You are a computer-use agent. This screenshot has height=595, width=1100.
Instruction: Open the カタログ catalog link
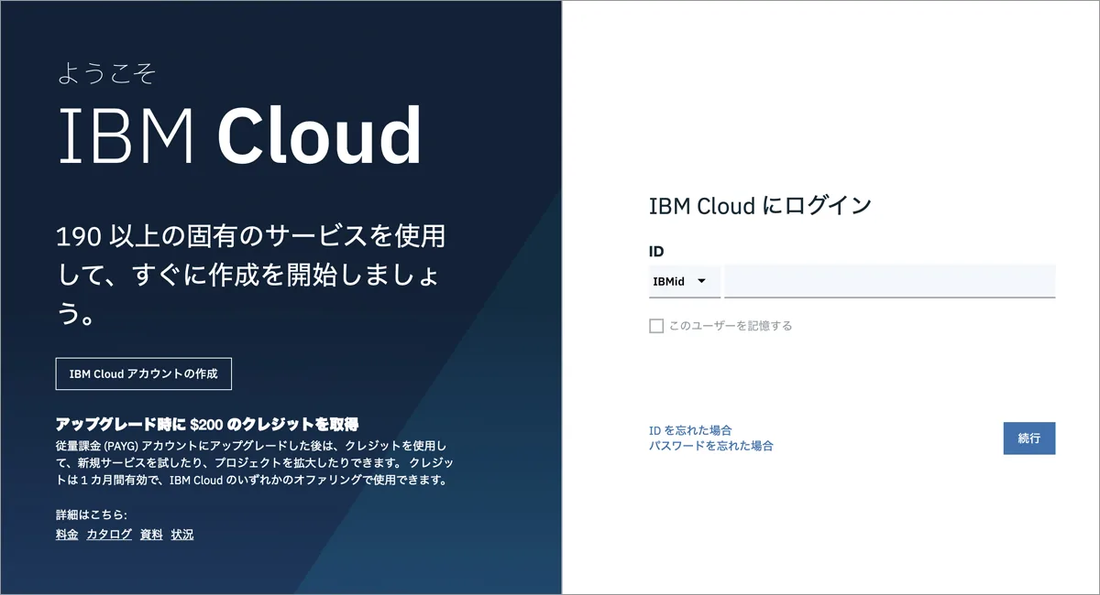(x=109, y=535)
